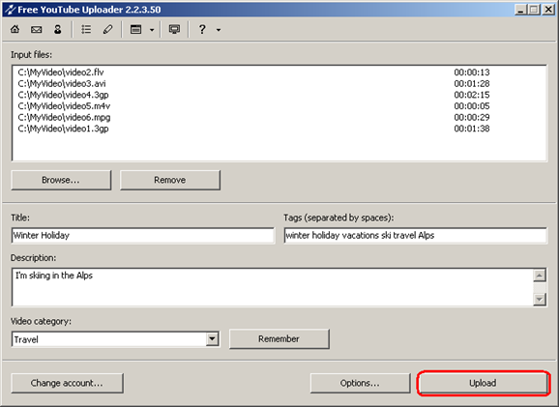Select file C:\MyVideo\video4.3gp
559x407 pixels.
point(63,95)
